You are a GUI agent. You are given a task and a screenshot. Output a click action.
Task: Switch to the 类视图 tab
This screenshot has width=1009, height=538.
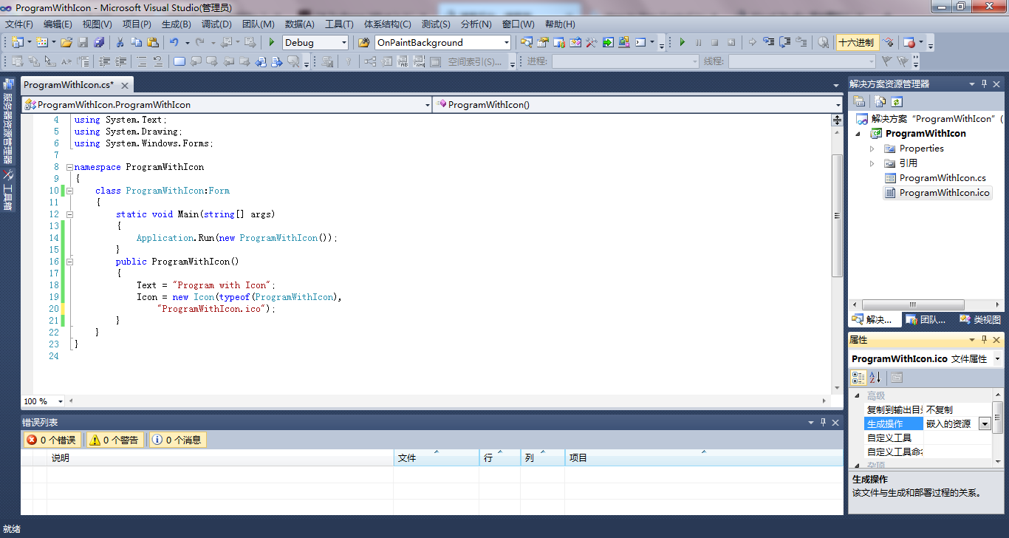pos(979,320)
